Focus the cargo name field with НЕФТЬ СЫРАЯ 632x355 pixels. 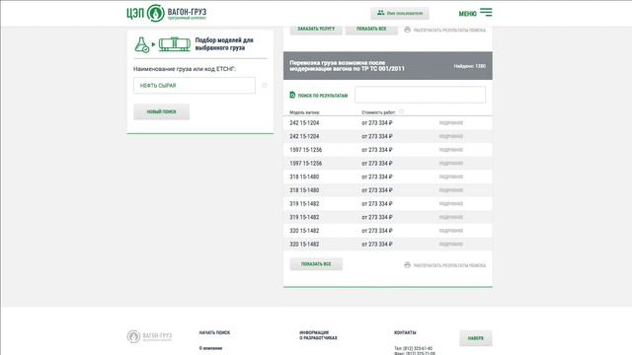(x=195, y=86)
